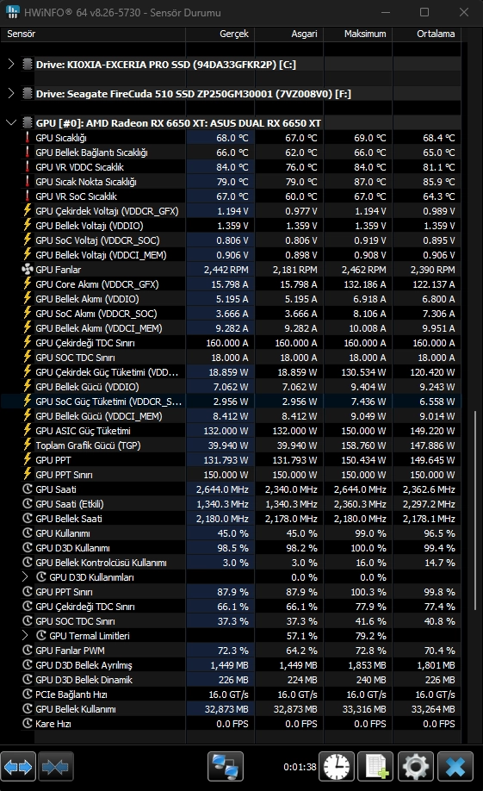Click thermometer icon beside GPU Sıcak Nokta Sıcaklığı

pos(28,182)
